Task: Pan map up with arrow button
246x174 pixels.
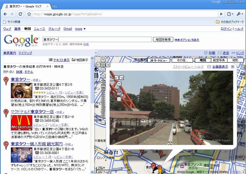Action: point(103,60)
